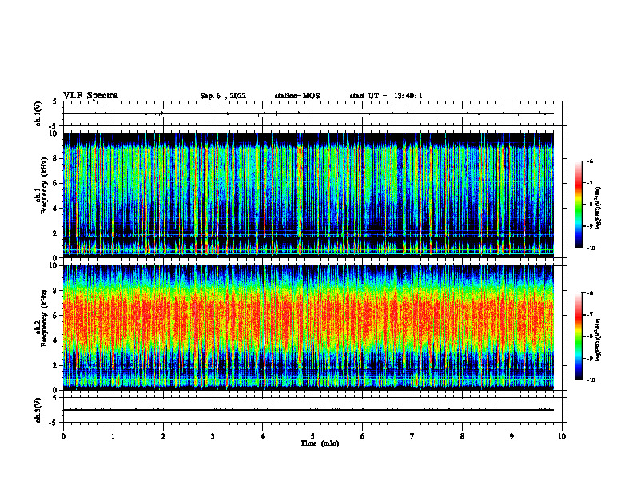Click the ch.1 color bar log(PSD) label
Viewport: 633px width, 489px height.
599,209
